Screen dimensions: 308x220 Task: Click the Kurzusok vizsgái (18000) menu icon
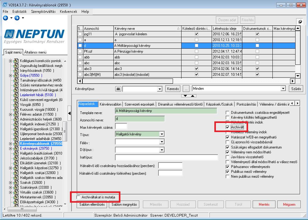tap(16, 110)
